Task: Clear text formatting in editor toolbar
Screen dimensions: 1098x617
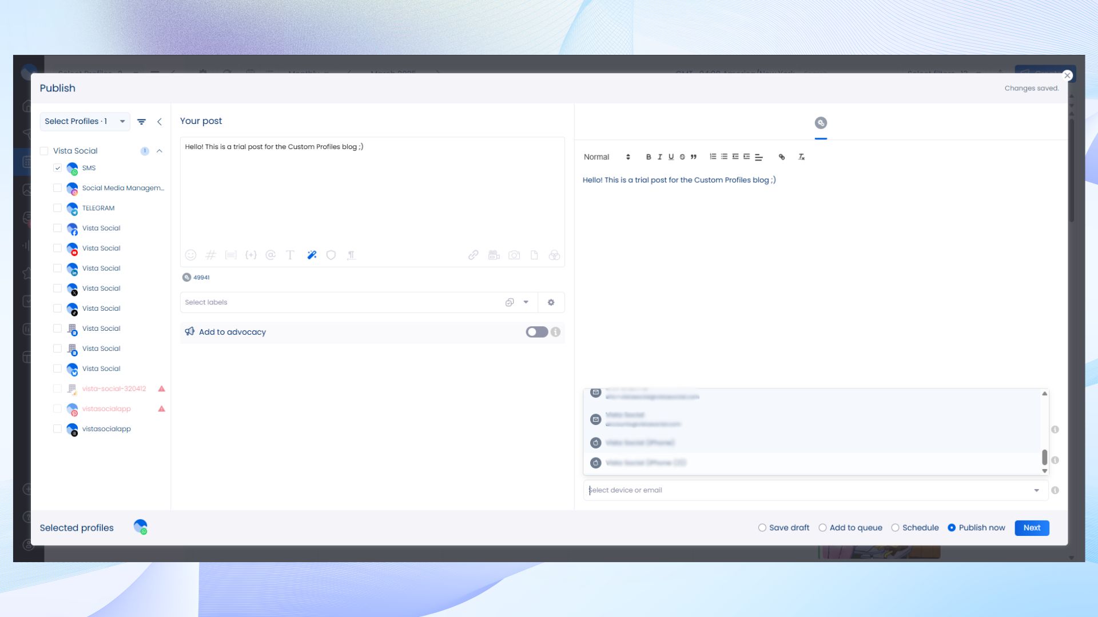Action: [x=801, y=157]
